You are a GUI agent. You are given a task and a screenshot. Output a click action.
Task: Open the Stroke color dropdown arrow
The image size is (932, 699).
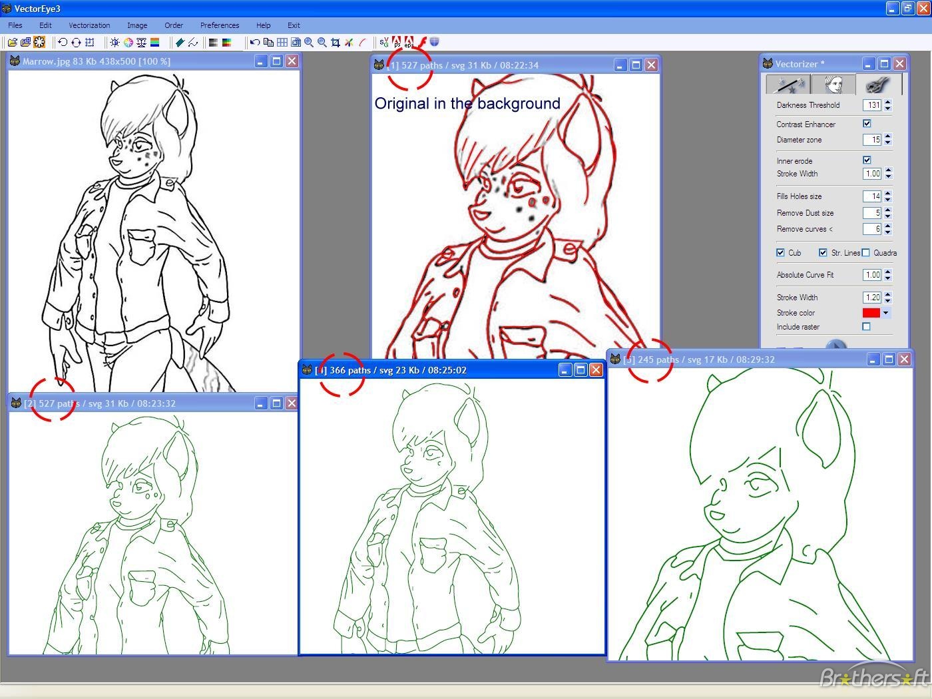coord(885,313)
